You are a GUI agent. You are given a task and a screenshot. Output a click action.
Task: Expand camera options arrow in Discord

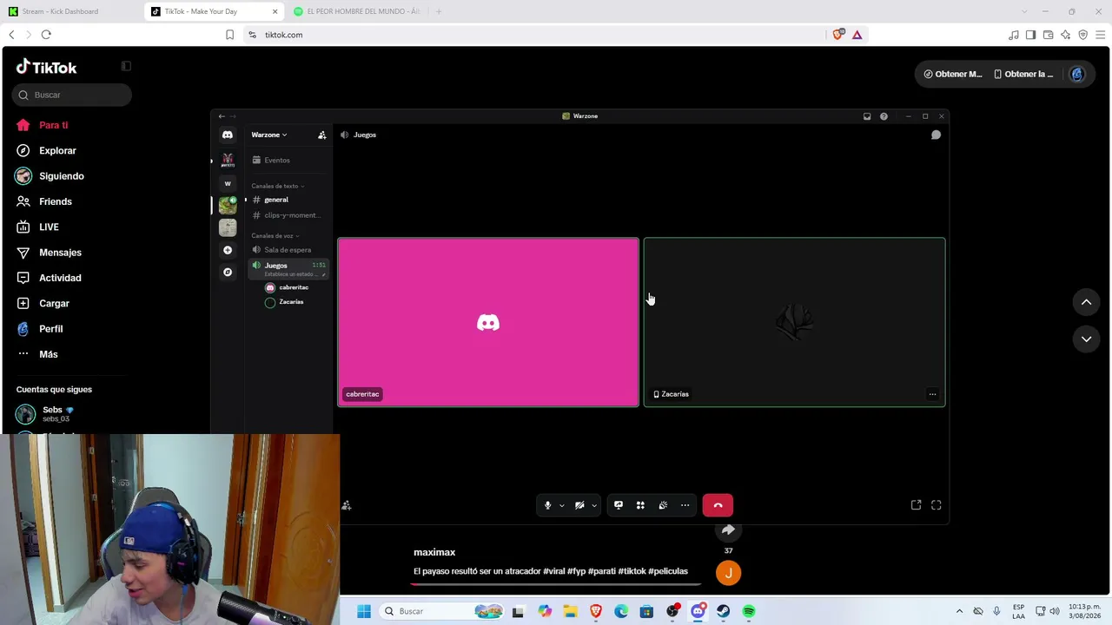pyautogui.click(x=594, y=505)
